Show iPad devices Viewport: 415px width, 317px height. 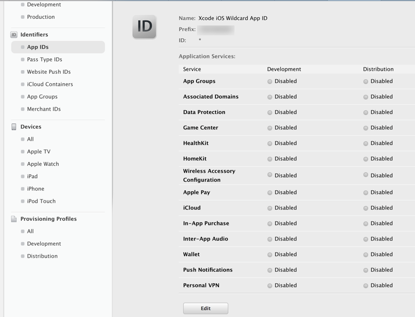(32, 176)
